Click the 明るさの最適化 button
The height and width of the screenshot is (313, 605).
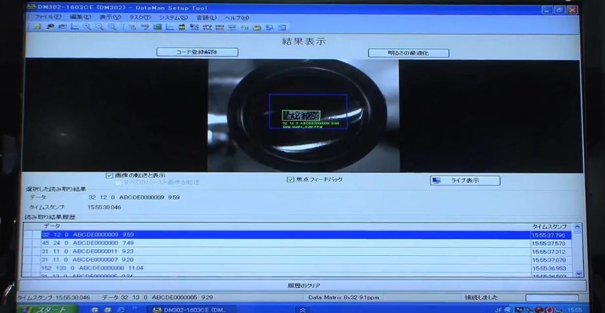[408, 52]
